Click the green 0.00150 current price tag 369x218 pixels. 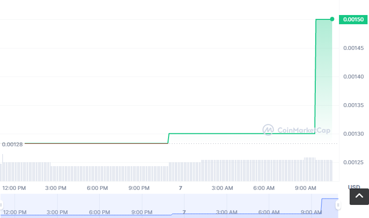pos(353,19)
